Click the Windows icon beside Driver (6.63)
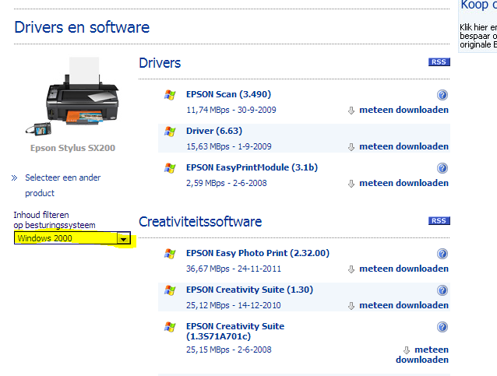The width and height of the screenshot is (497, 376). point(170,131)
